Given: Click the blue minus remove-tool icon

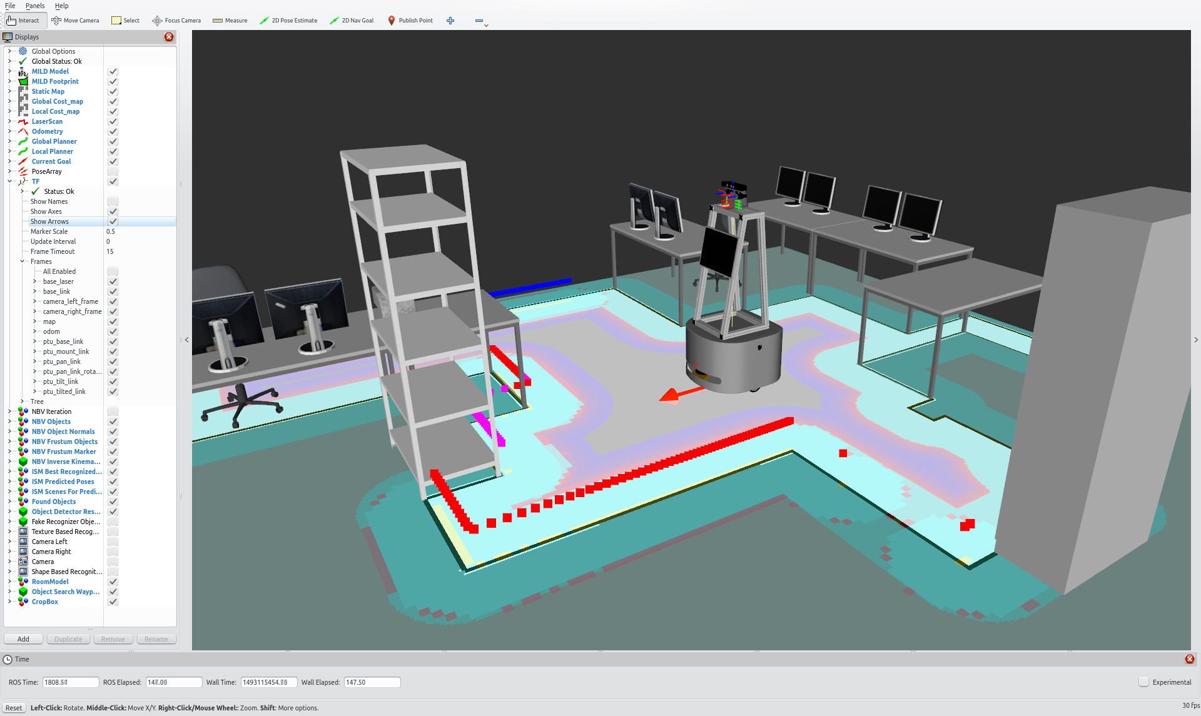Looking at the screenshot, I should click(x=479, y=21).
